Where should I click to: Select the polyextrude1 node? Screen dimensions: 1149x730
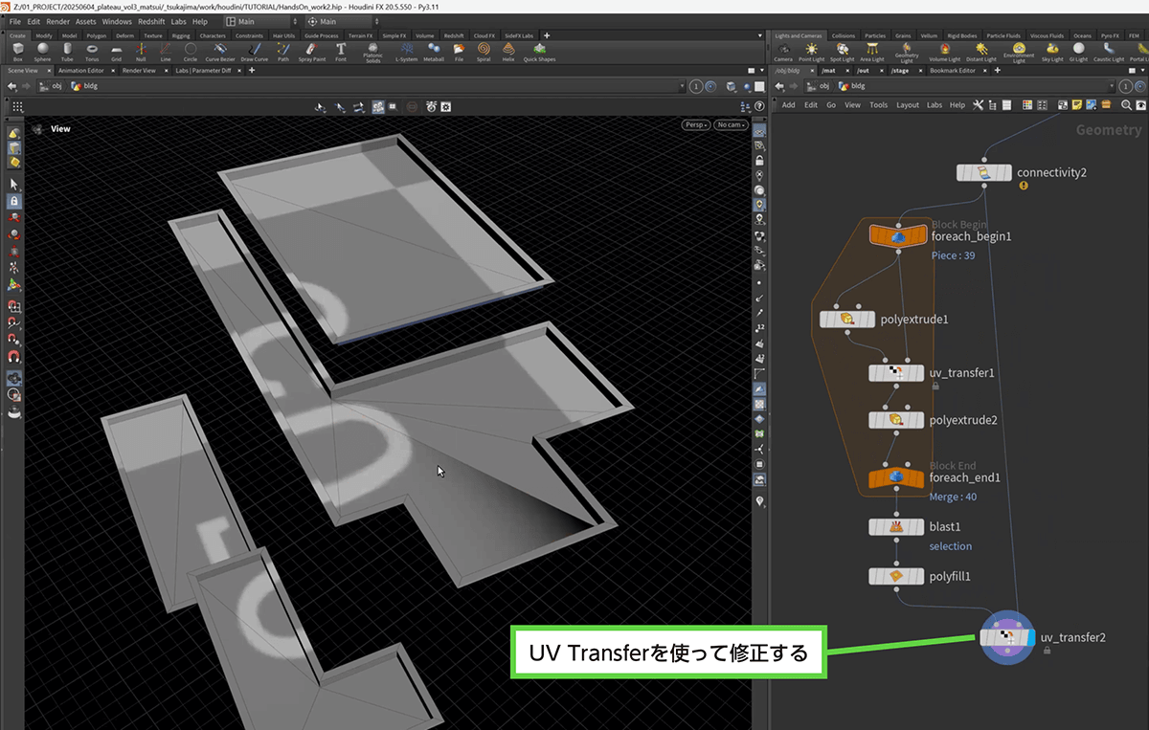click(848, 320)
